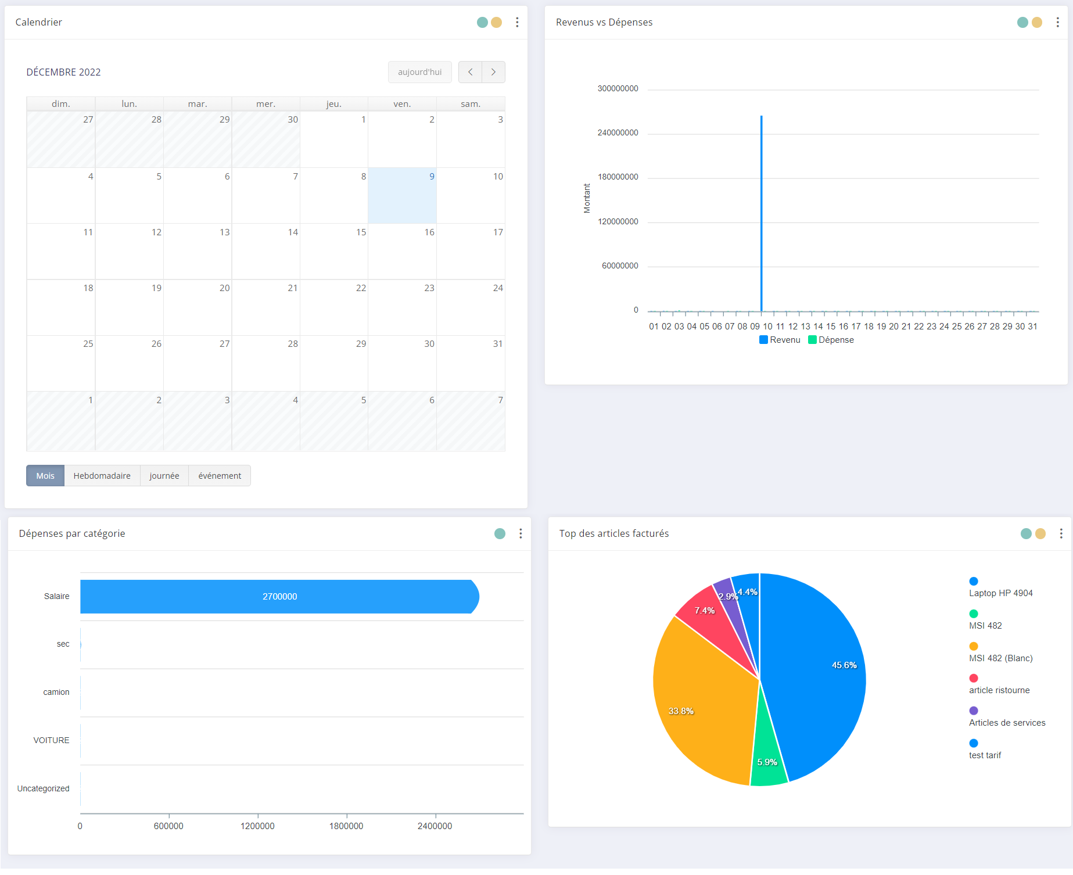Click yellow circle in Revenus vs Dépenses header
Viewport: 1073px width, 875px height.
click(1036, 23)
